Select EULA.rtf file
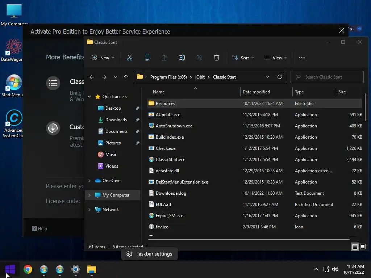Viewport: 371px width, 278px height. click(255, 204)
